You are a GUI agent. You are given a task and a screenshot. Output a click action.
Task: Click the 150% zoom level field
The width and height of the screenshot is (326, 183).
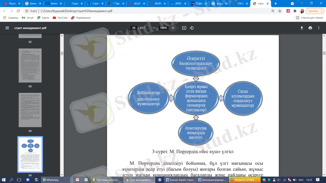point(163,28)
